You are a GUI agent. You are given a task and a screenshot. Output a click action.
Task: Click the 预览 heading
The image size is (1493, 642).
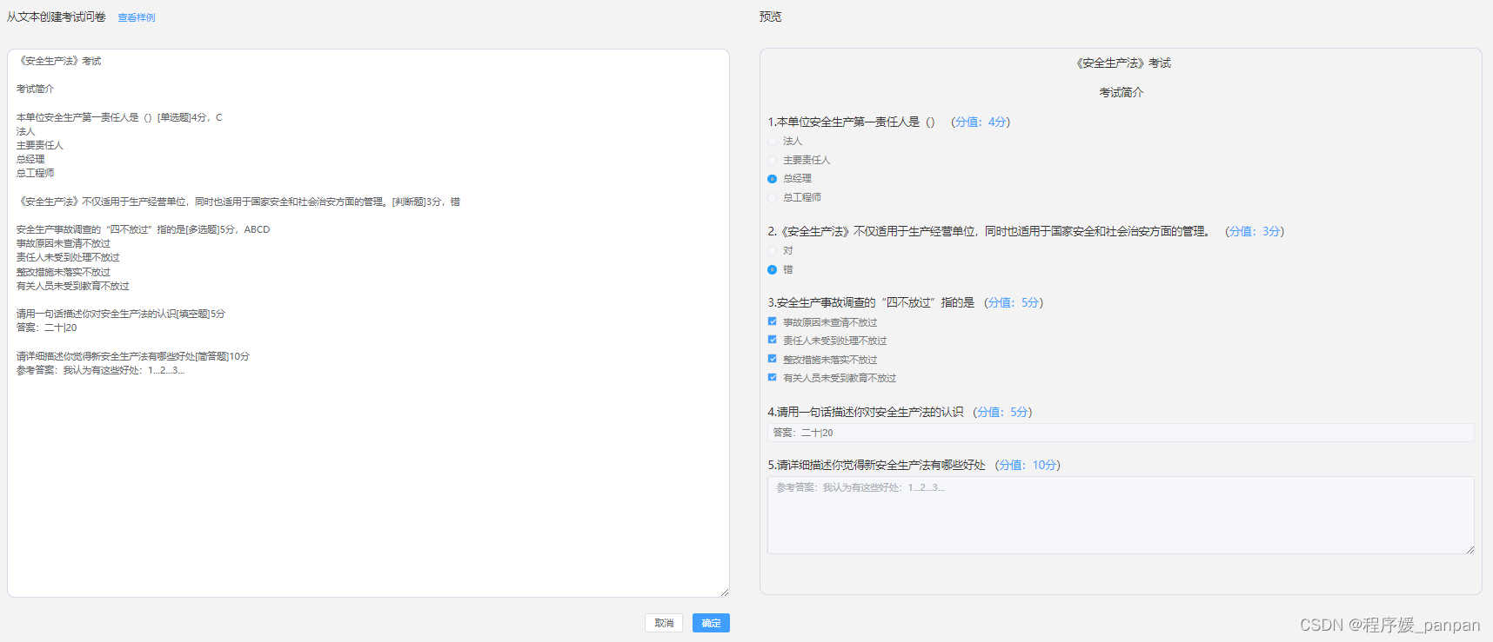770,17
